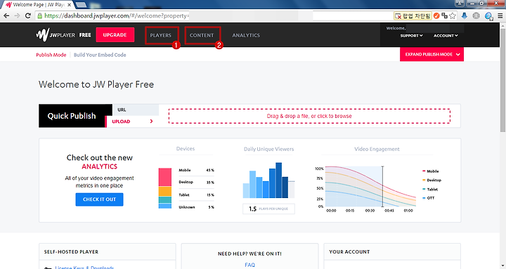Click the Daily Unique Viewers bar chart

268,181
